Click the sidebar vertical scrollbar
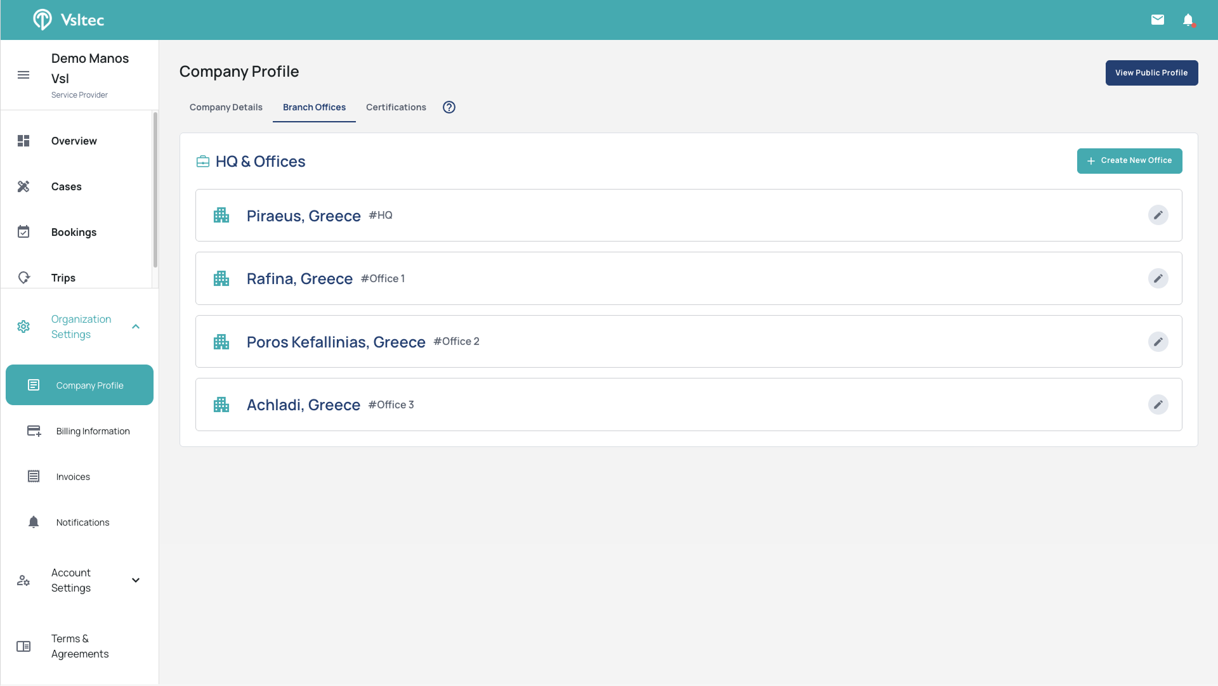 (155, 190)
